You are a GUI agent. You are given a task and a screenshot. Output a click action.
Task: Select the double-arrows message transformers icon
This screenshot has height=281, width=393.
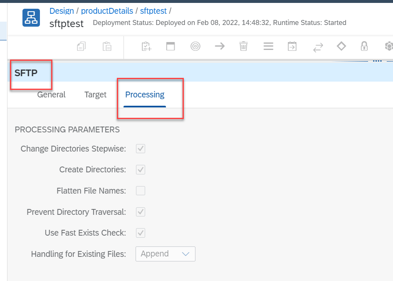318,47
